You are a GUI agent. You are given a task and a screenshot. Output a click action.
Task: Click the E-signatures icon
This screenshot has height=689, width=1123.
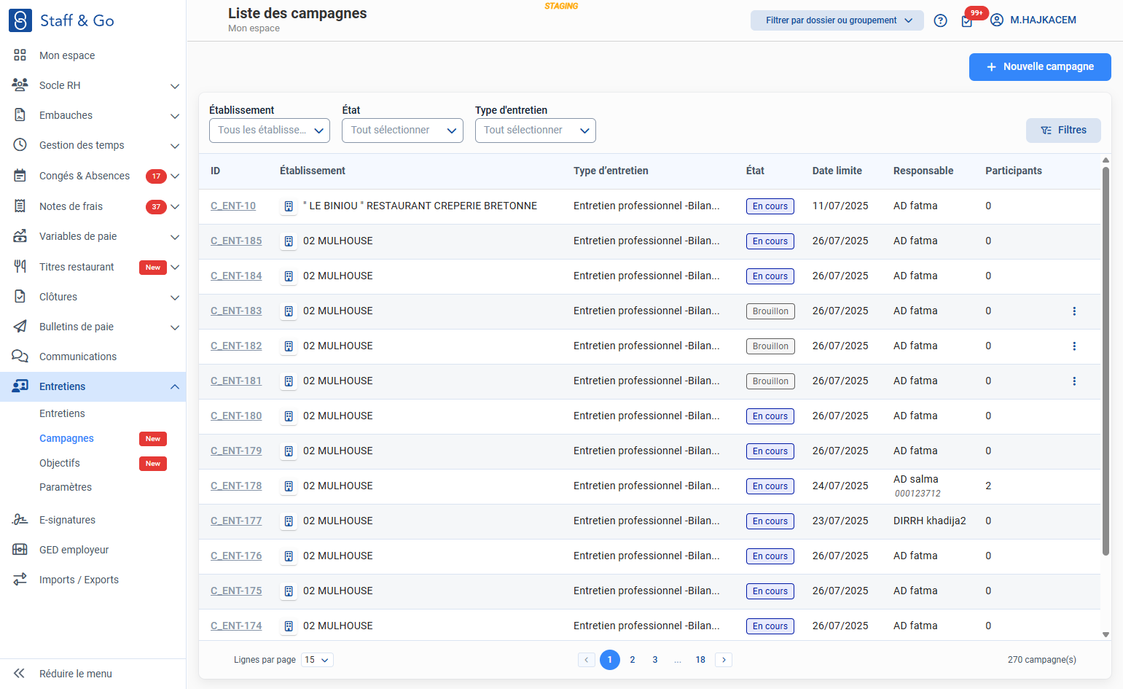[20, 519]
